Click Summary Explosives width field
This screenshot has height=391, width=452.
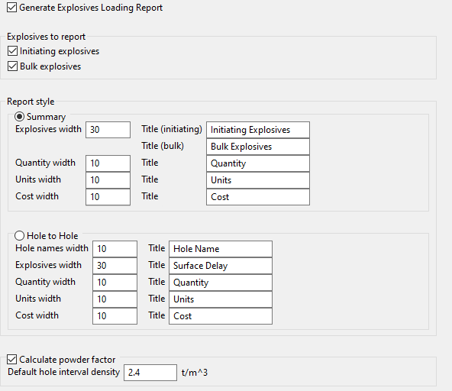pos(108,130)
